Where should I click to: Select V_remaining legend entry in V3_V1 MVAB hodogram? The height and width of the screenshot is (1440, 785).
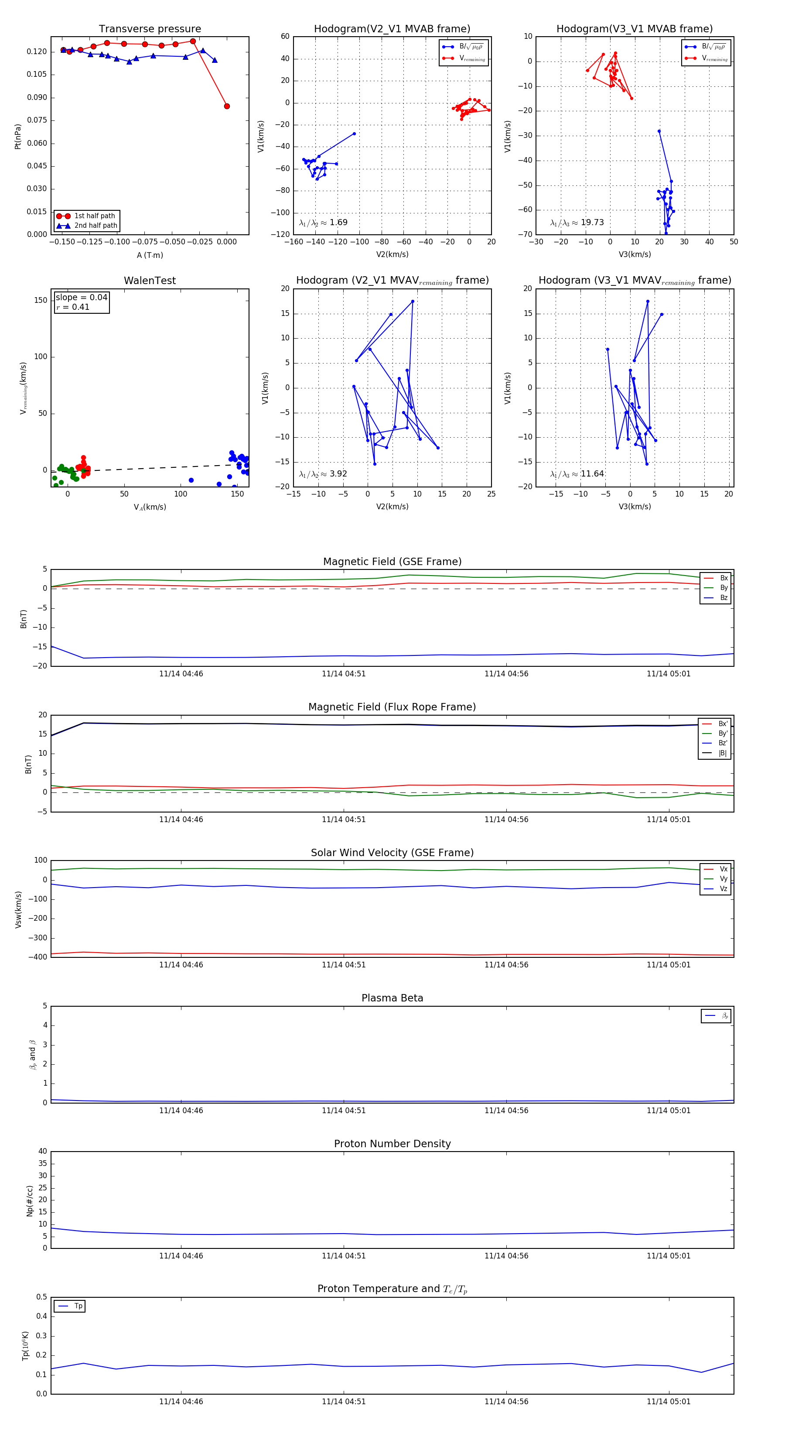(706, 58)
